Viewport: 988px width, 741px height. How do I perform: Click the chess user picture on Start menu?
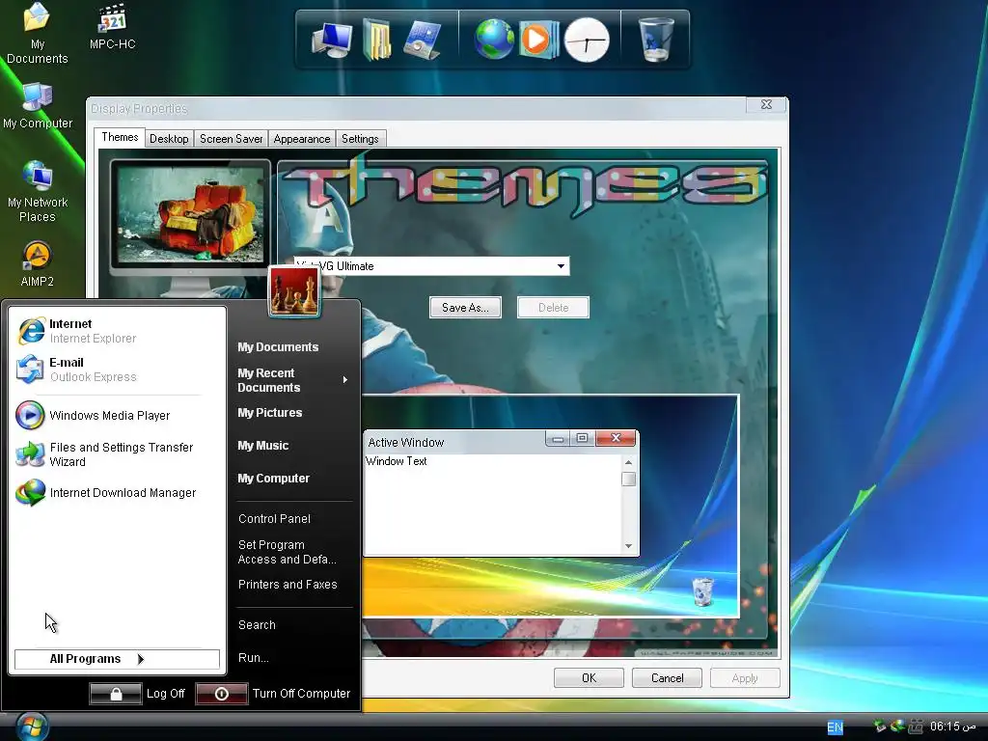point(293,291)
